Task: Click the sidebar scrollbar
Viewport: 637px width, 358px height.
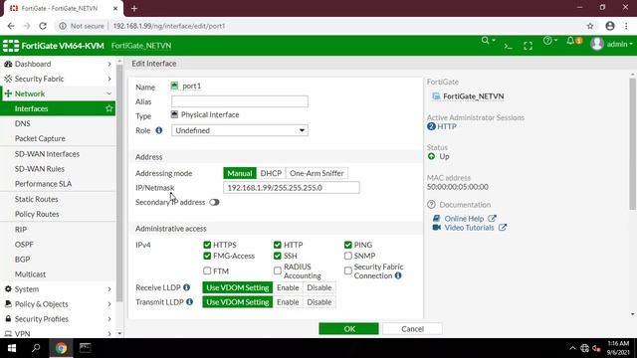Action: (119, 183)
